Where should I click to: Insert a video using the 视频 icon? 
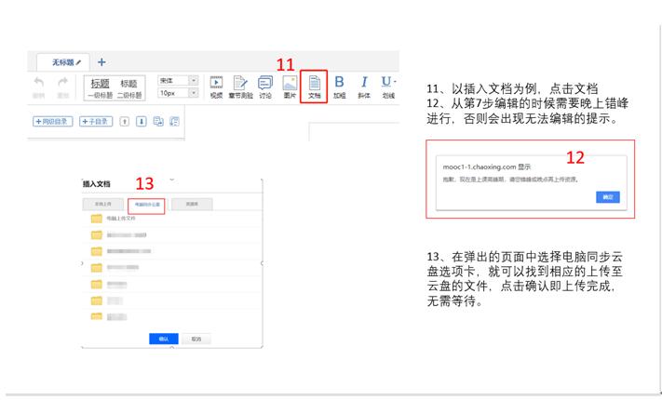[x=216, y=86]
